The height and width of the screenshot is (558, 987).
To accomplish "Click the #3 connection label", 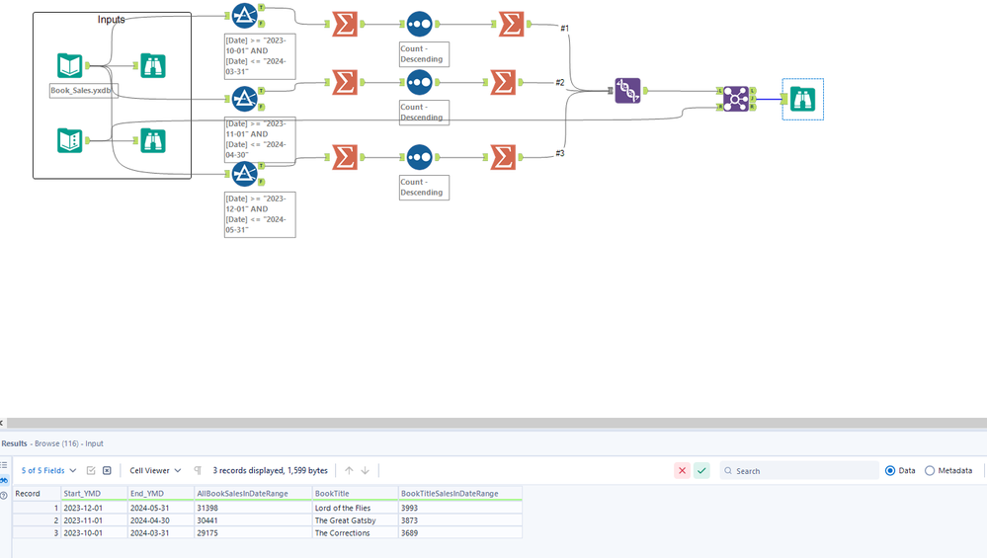I will (x=559, y=153).
